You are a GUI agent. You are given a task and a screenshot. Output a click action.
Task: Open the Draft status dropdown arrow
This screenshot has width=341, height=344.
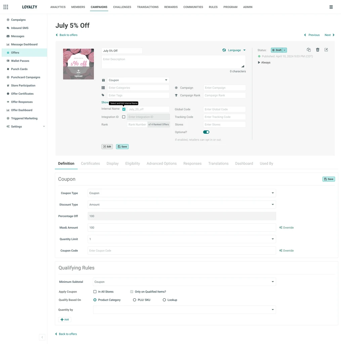284,50
